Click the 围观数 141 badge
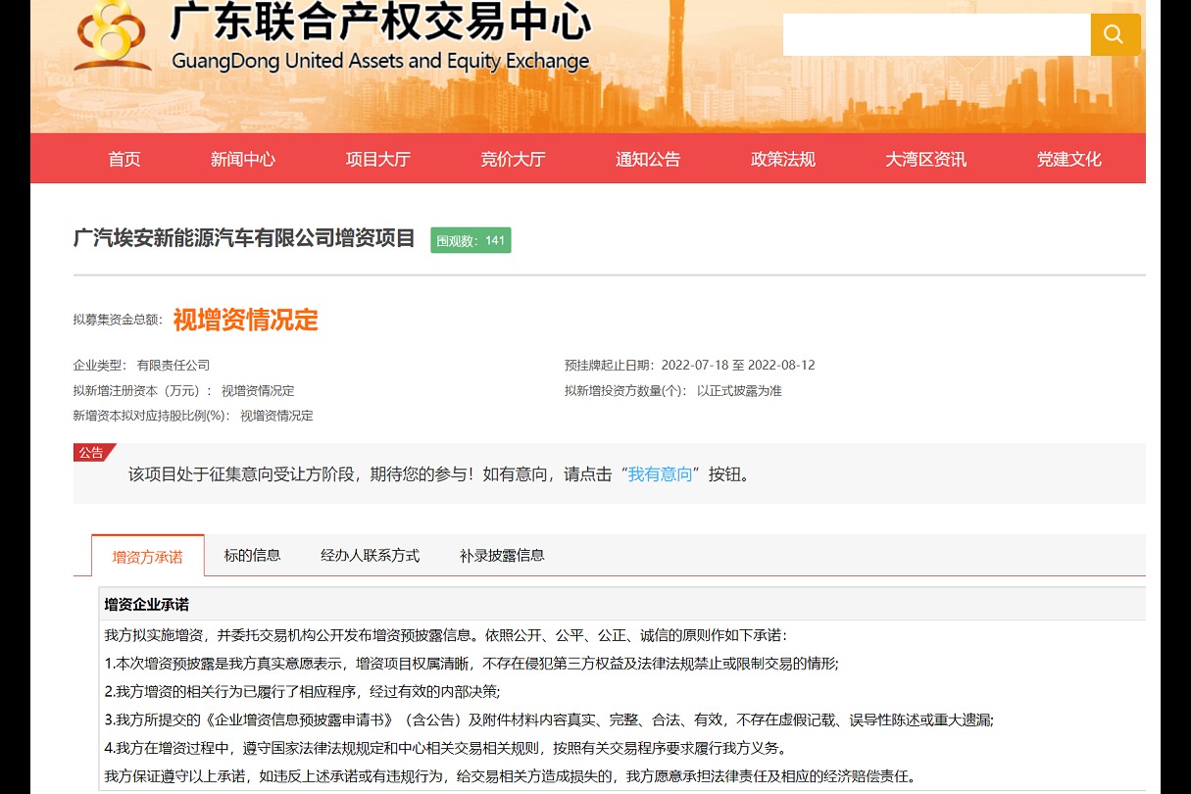This screenshot has height=794, width=1191. point(471,240)
